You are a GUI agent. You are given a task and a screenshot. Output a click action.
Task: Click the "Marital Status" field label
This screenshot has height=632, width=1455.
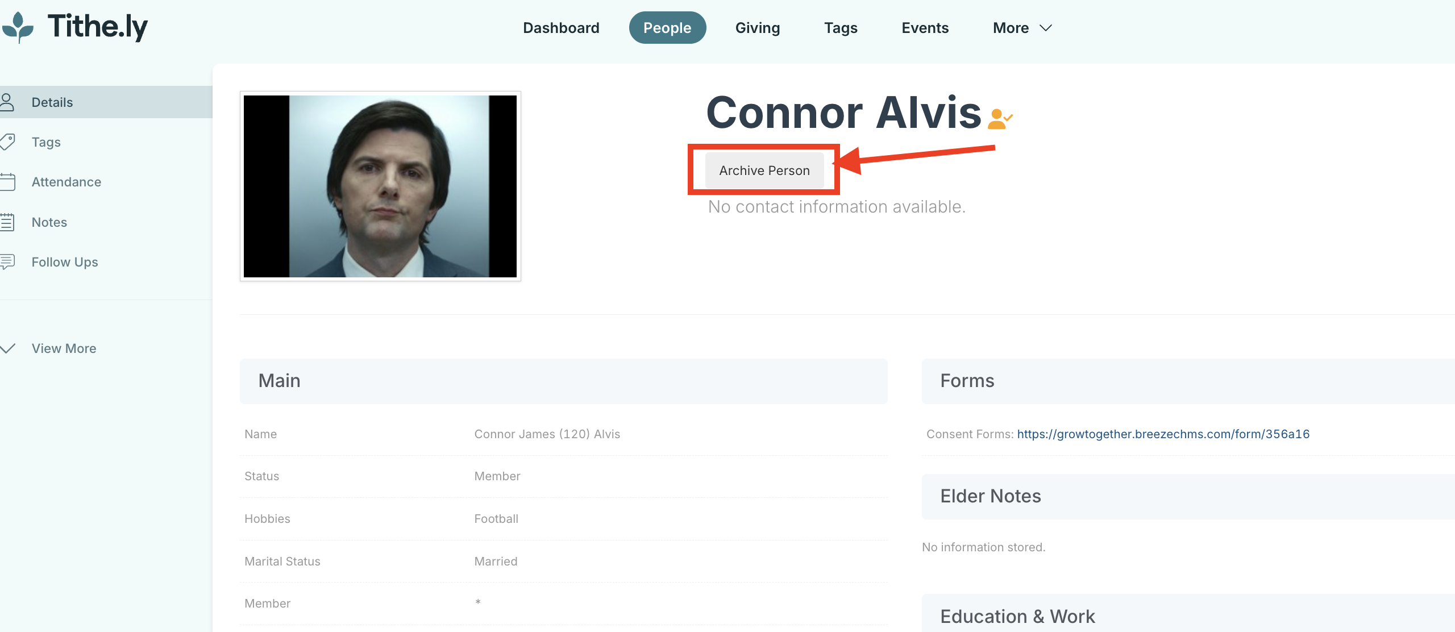(282, 562)
